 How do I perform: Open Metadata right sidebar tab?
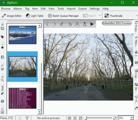click(136, 42)
